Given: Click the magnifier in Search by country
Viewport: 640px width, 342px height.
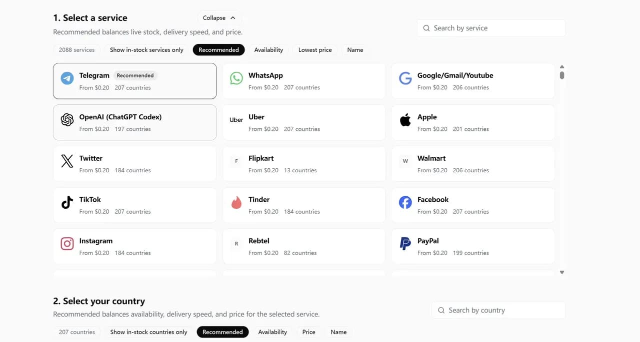Looking at the screenshot, I should pos(441,311).
